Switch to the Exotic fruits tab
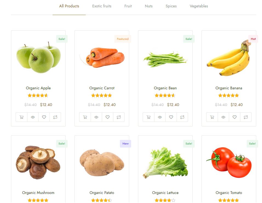262x203 pixels. point(102,6)
